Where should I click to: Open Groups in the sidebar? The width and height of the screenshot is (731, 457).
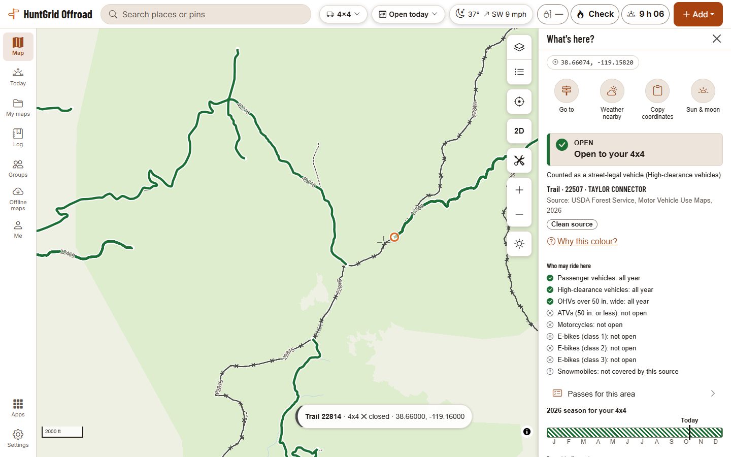pyautogui.click(x=18, y=168)
